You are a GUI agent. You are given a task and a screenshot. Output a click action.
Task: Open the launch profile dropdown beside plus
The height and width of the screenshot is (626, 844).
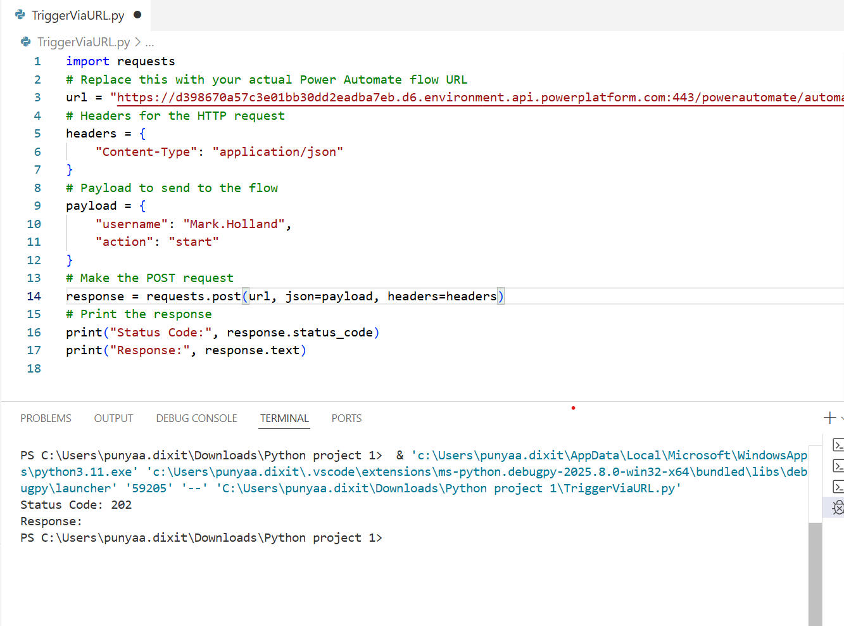coord(841,418)
